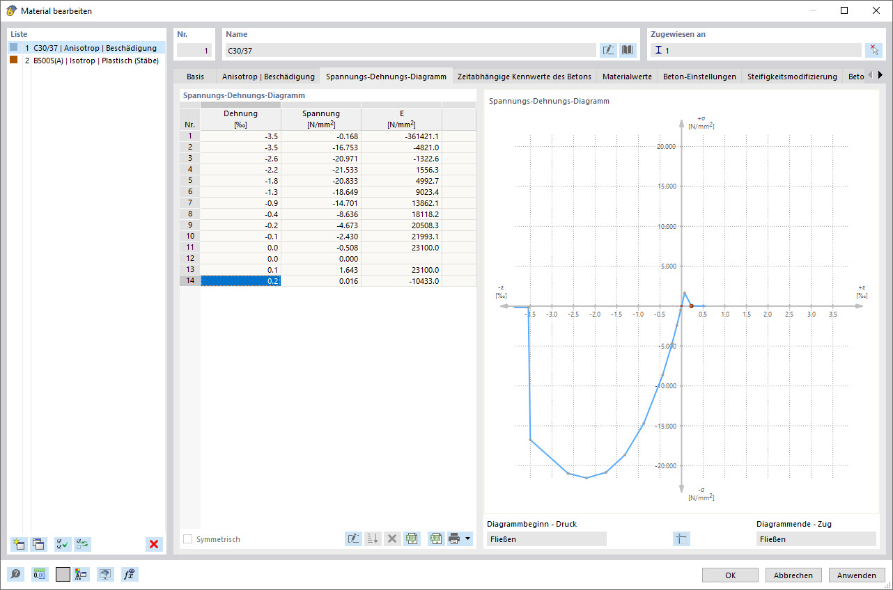Open the Diagrammbeginn - Druck Fließen dropdown
893x590 pixels.
[x=546, y=539]
